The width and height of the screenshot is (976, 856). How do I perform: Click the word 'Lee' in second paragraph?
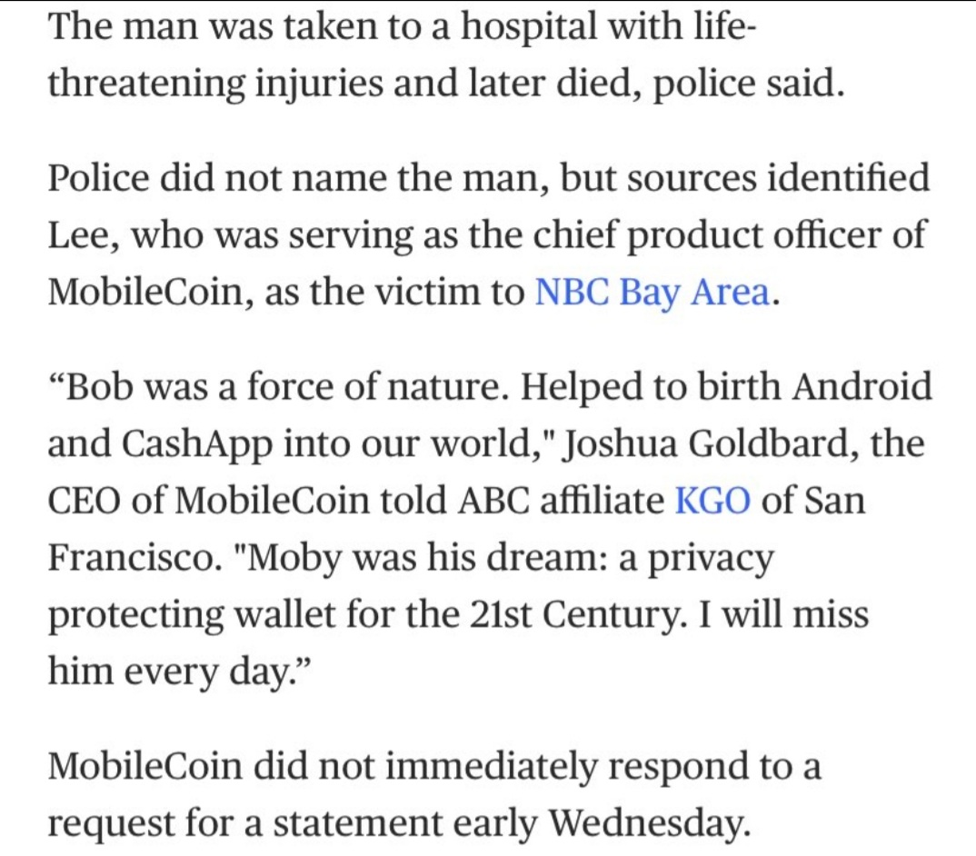[x=76, y=235]
